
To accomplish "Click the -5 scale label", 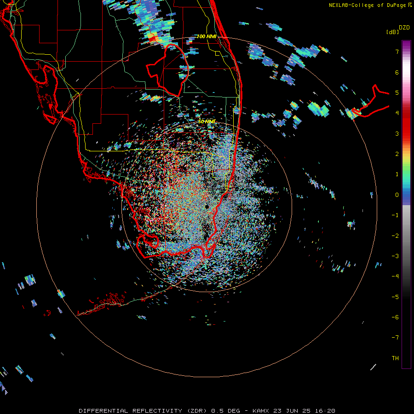I will tap(395, 297).
